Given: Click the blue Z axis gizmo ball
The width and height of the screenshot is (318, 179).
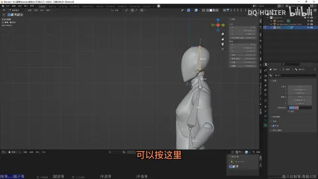Looking at the screenshot, I should click(218, 20).
